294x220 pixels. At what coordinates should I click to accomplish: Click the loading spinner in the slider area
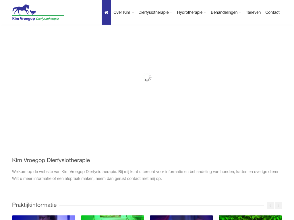point(147,78)
